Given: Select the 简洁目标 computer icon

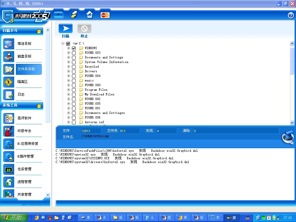Looking at the screenshot, I should tap(9, 44).
